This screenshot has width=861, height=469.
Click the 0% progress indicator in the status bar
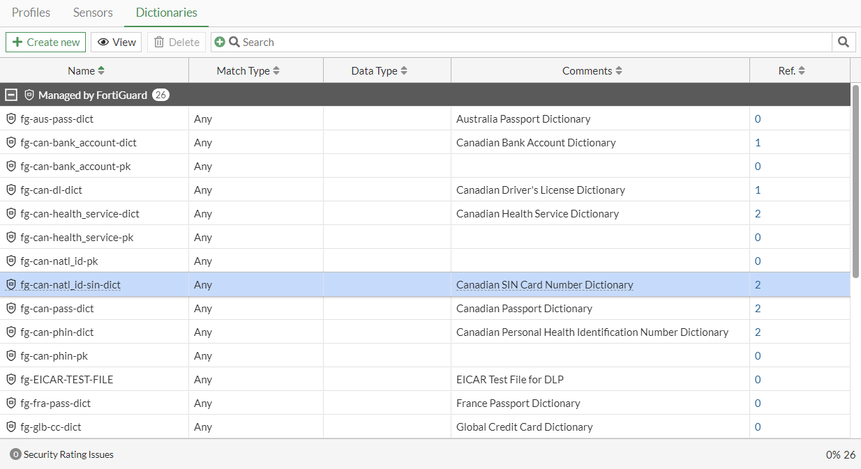(x=832, y=454)
